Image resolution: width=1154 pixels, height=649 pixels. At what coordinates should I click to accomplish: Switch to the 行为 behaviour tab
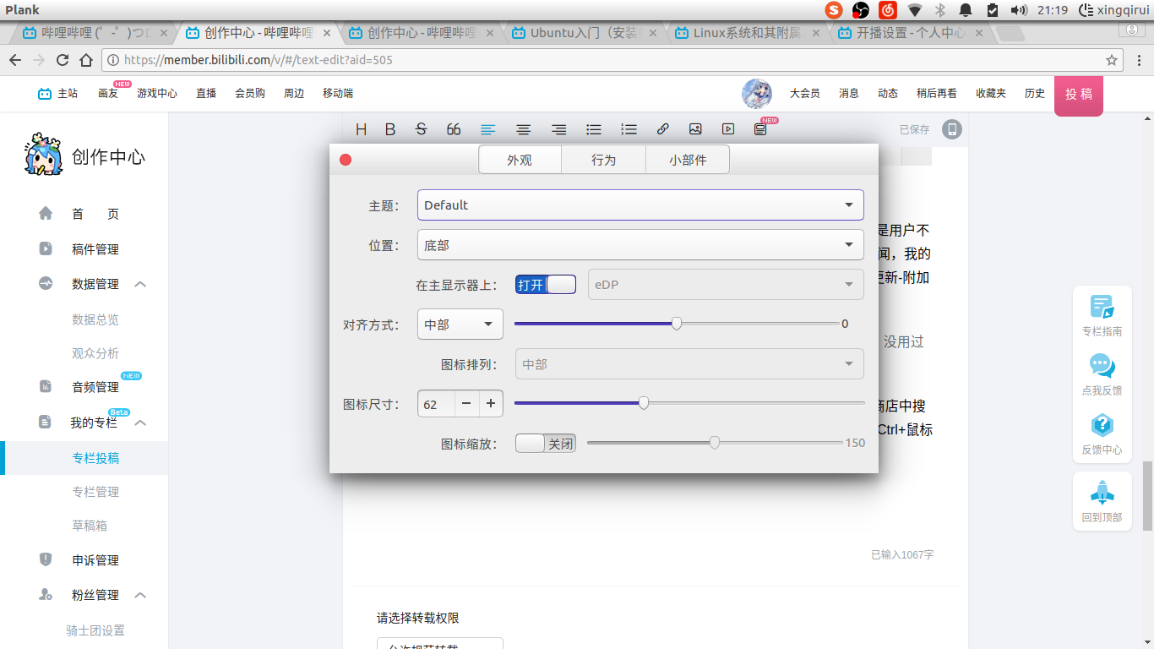tap(603, 160)
